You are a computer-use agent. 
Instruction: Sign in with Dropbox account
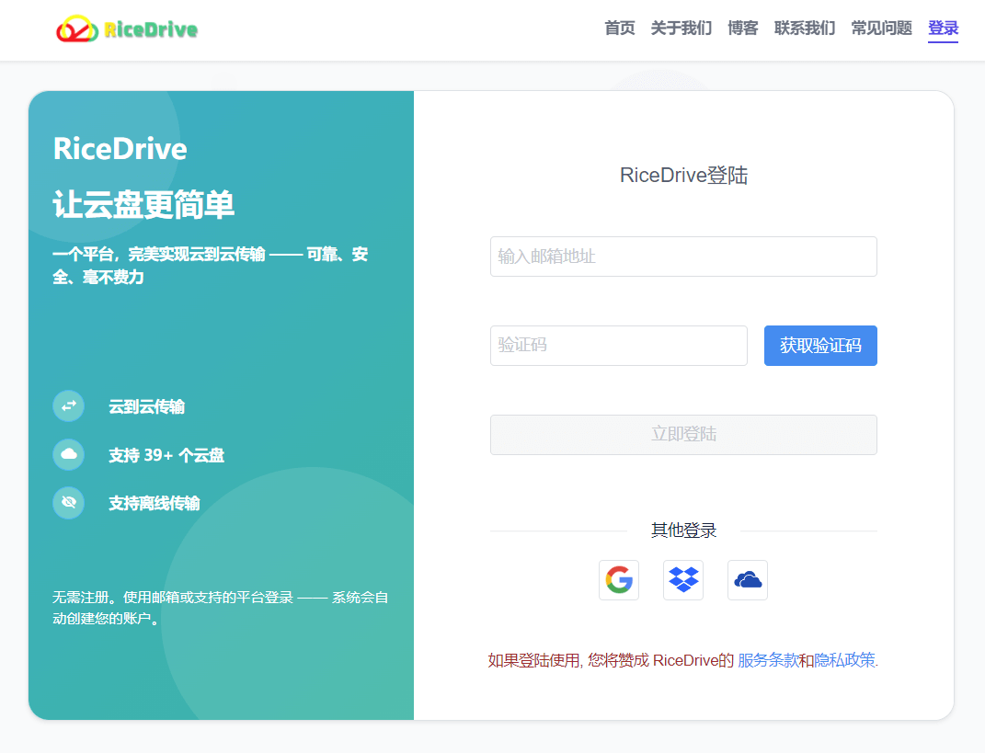coord(682,579)
